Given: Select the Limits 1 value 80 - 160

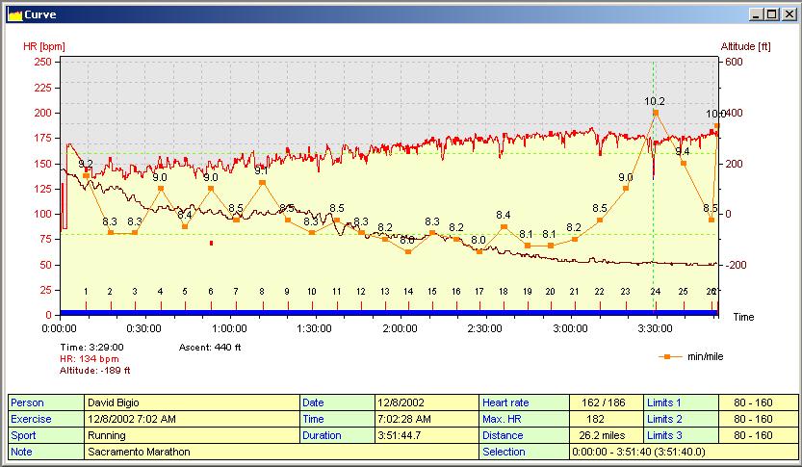Looking at the screenshot, I should pos(758,402).
